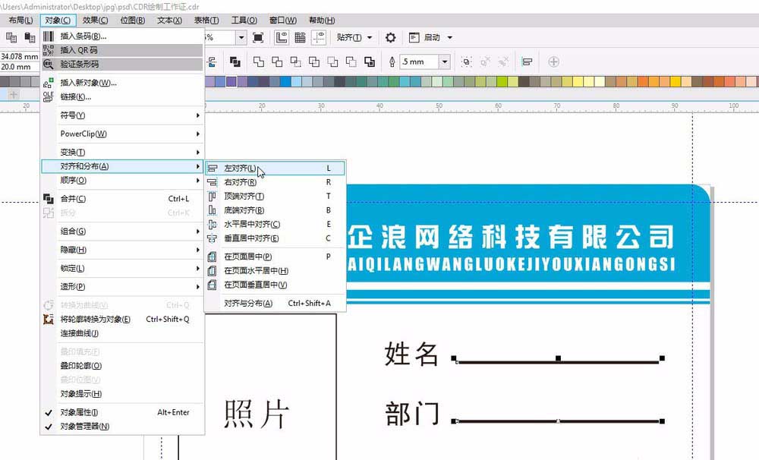Click the object width field 34.078 mm
This screenshot has width=759, height=460.
(20, 57)
